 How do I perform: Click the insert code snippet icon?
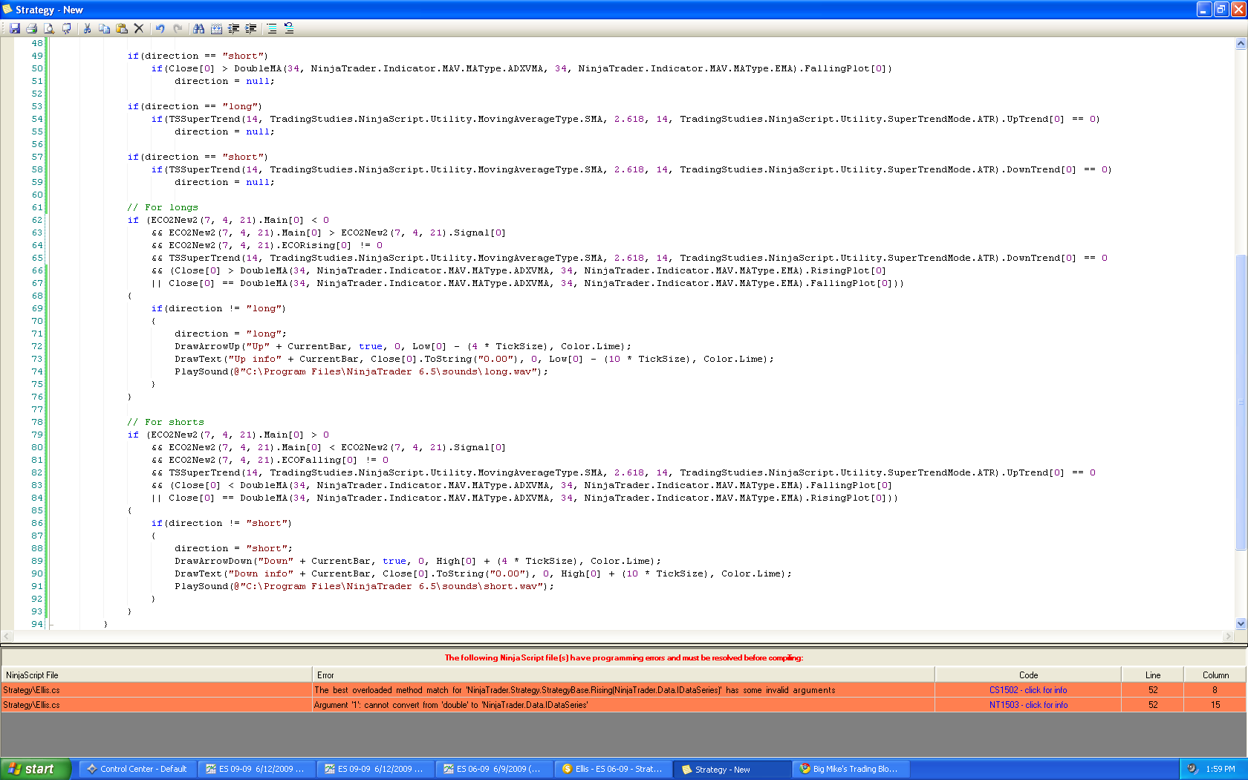[216, 28]
